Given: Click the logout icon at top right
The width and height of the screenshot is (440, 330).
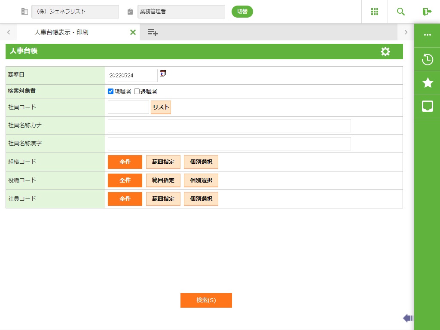Looking at the screenshot, I should click(427, 12).
